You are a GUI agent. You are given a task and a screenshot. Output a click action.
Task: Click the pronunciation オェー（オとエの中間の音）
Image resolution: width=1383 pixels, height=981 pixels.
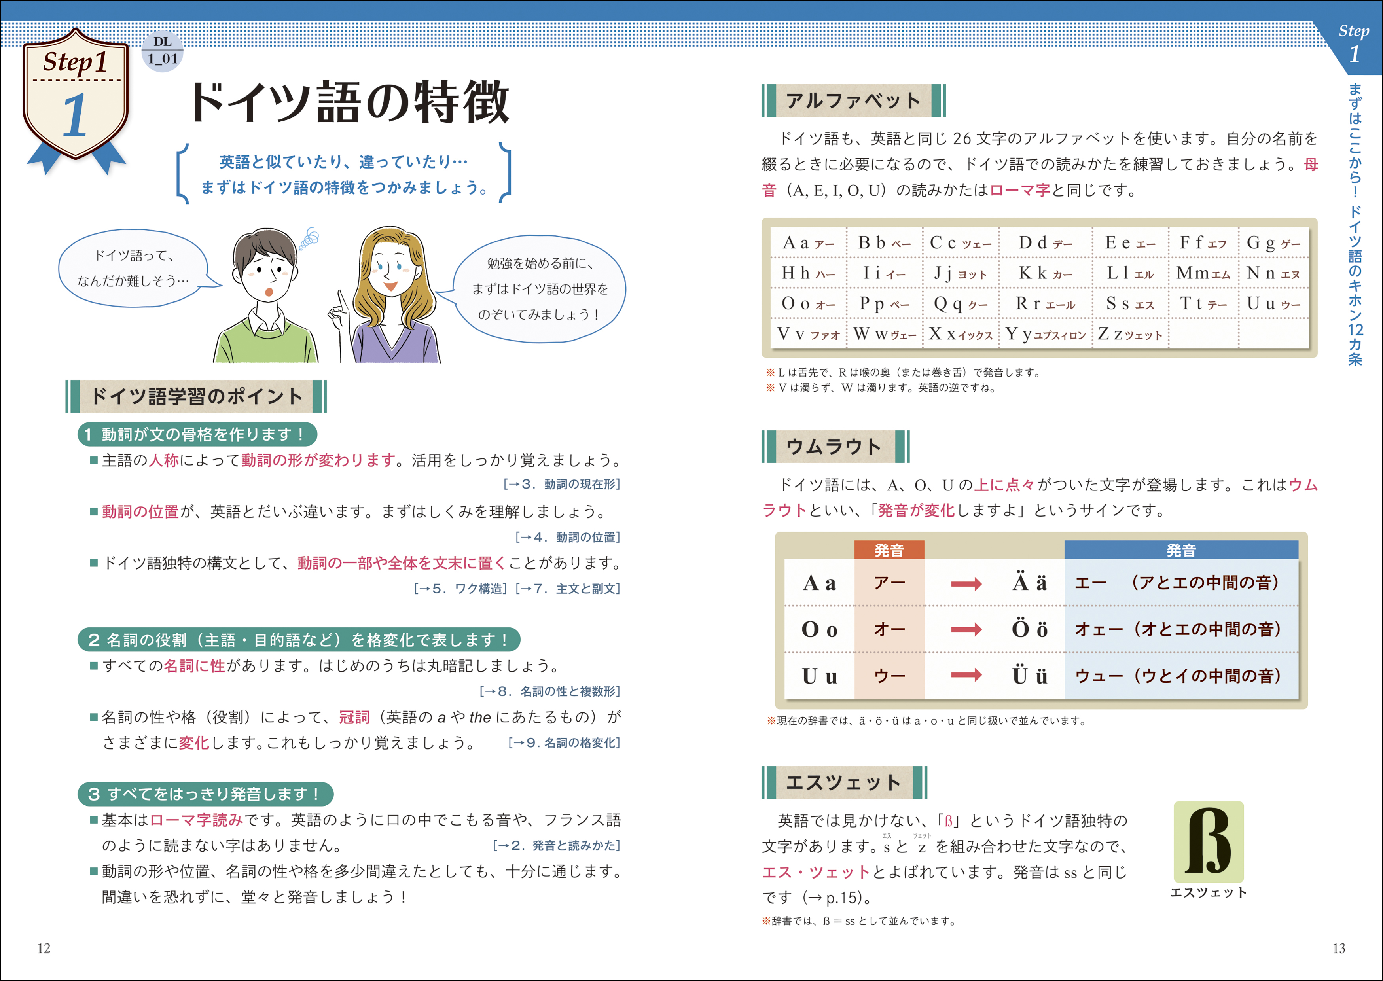pyautogui.click(x=1178, y=629)
